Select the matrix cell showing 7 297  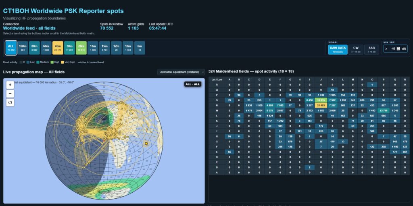coord(332,105)
